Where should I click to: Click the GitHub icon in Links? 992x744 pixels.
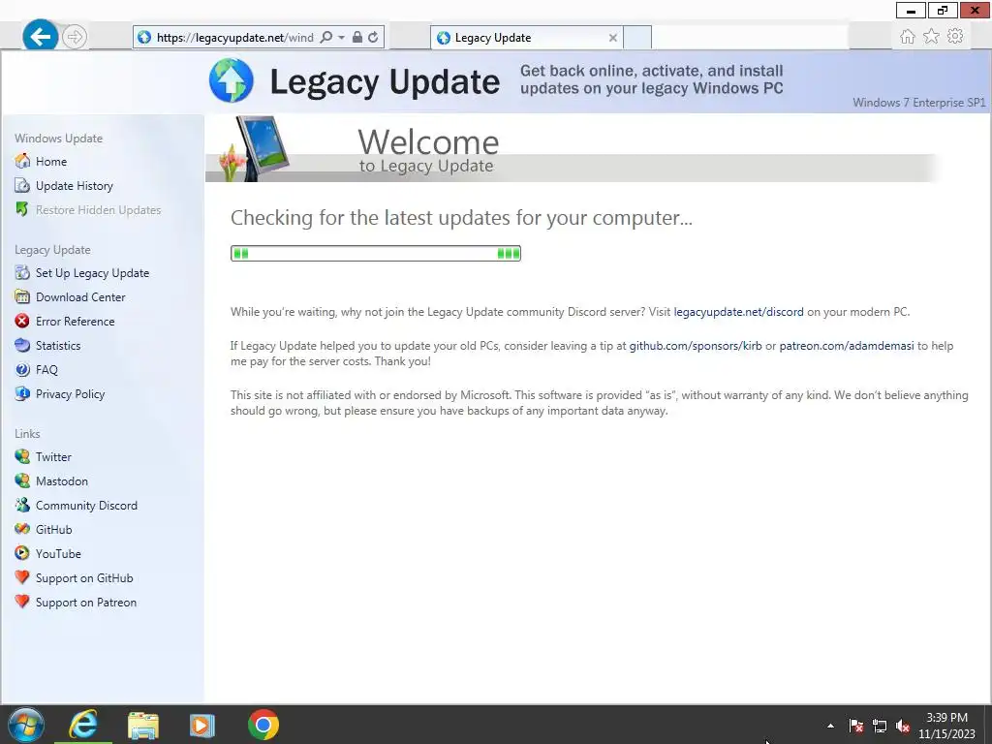[x=22, y=529]
